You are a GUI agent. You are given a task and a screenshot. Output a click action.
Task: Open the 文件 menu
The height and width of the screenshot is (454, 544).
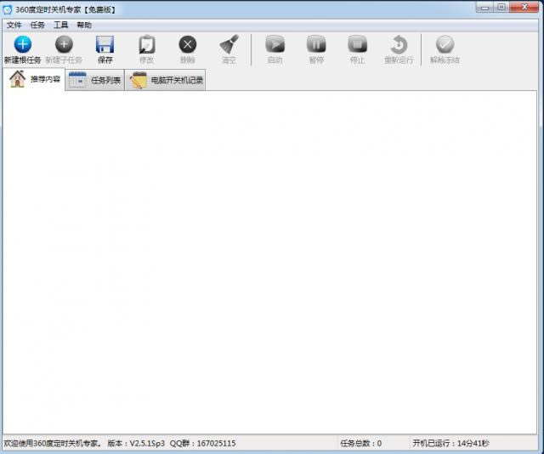[x=14, y=25]
